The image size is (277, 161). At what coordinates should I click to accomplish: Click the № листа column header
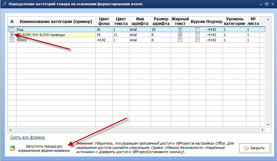point(253,22)
